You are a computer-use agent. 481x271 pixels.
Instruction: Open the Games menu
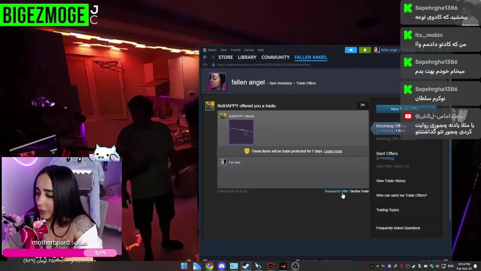249,50
